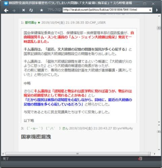Click the small tab handle beside post 3
This screenshot has height=168, width=162.
click(x=159, y=132)
